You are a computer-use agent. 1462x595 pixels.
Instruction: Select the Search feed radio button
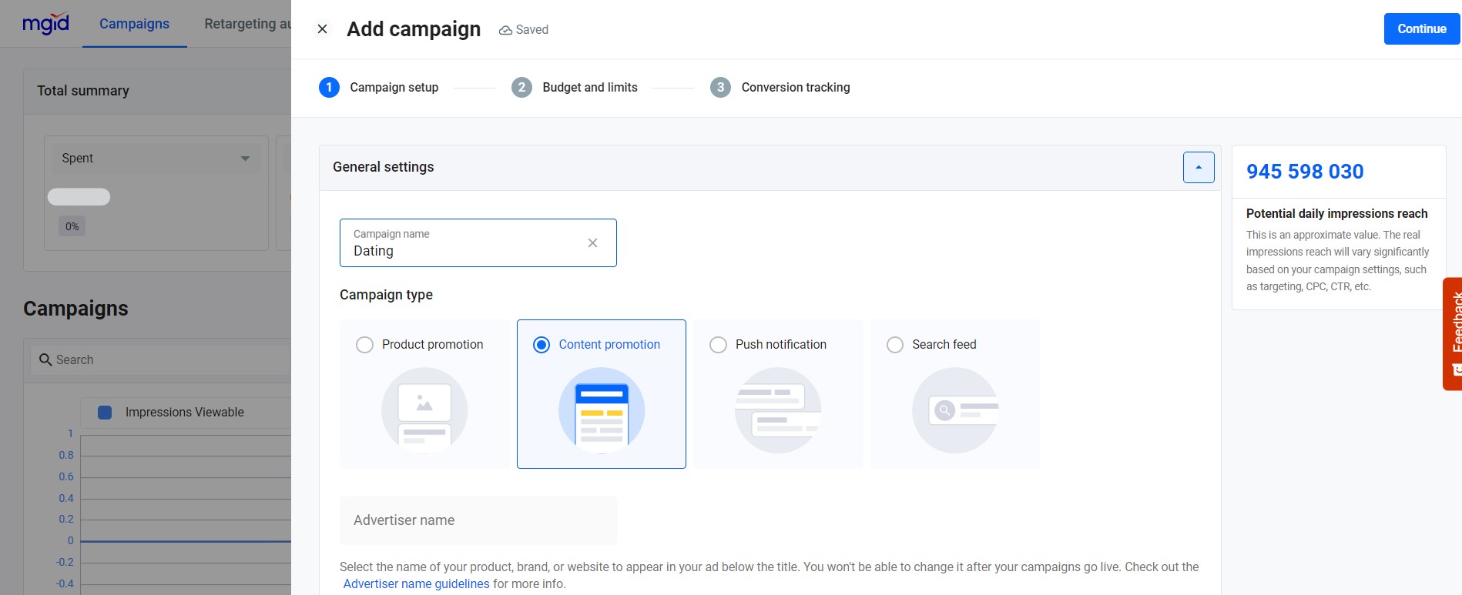[895, 345]
